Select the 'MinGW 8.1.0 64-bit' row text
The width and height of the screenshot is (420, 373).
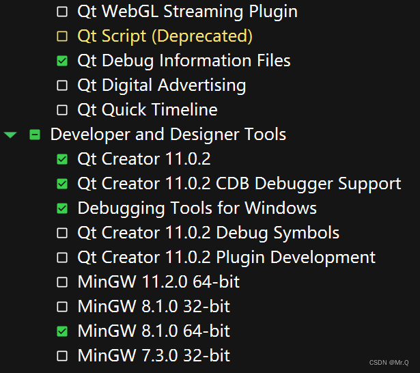(154, 331)
